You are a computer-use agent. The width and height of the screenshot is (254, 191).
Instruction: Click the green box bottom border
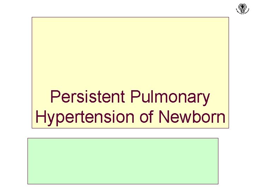point(123,184)
